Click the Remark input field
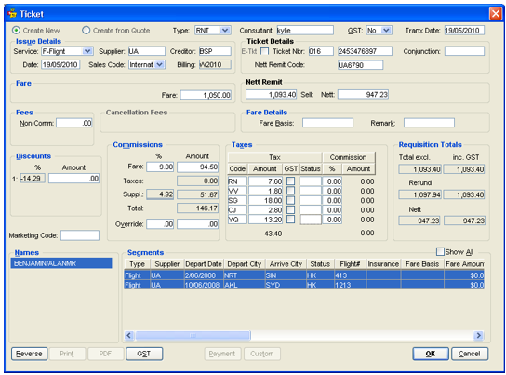Viewport: 506px width, 375px height. point(429,123)
